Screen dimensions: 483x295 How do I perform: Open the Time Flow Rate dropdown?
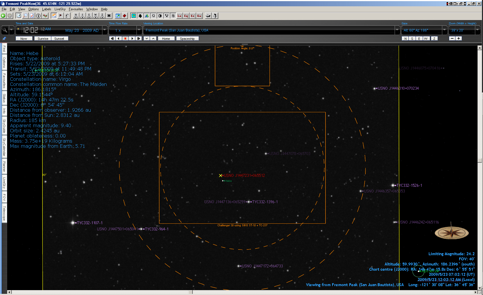[x=139, y=30]
